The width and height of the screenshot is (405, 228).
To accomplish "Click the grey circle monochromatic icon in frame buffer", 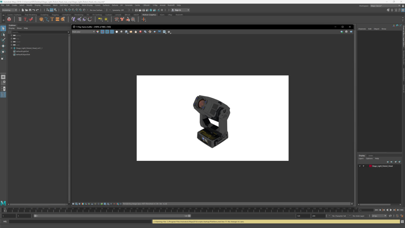I will (x=121, y=32).
